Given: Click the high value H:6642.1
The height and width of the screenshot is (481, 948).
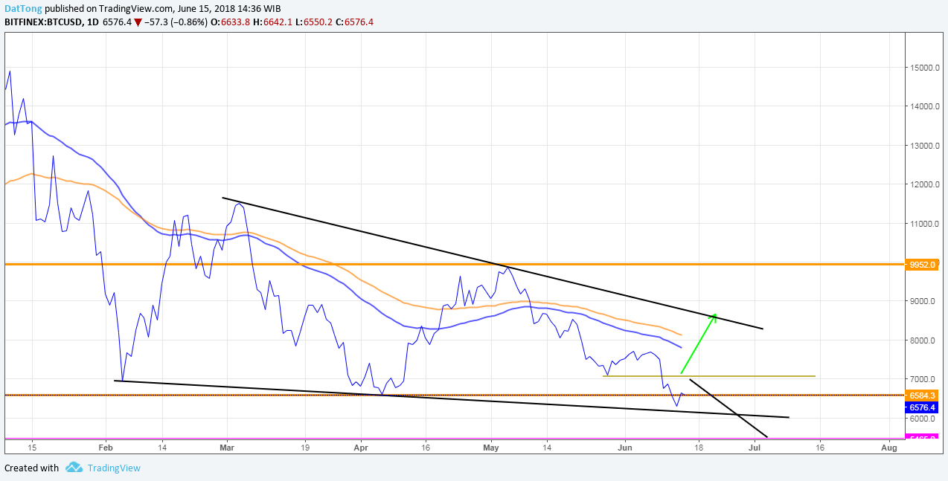Looking at the screenshot, I should pyautogui.click(x=271, y=22).
